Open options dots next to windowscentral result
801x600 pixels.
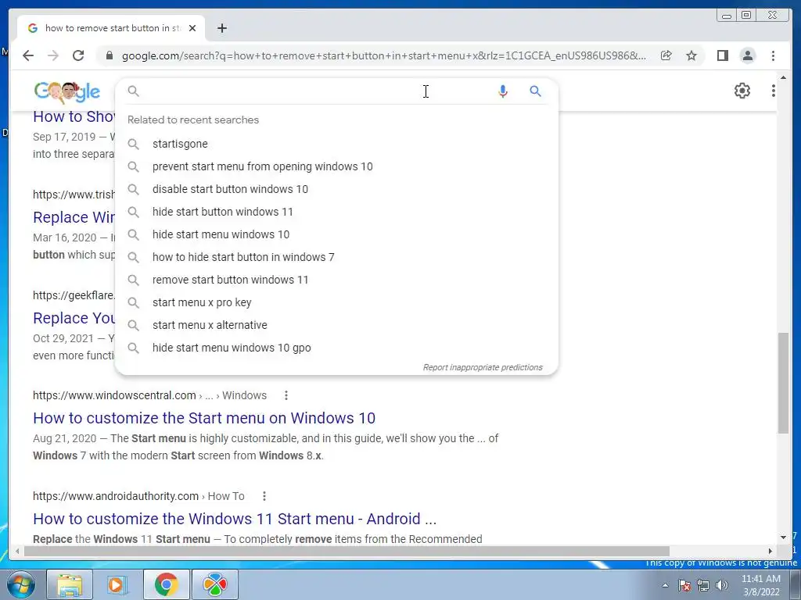point(286,395)
